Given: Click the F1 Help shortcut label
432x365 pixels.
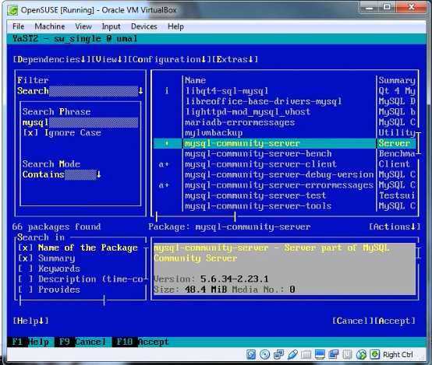Looking at the screenshot, I should 31,342.
